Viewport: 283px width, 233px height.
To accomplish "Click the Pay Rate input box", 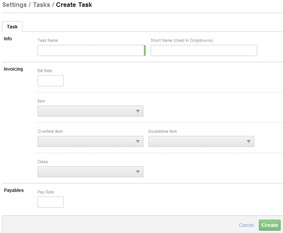I will click(51, 202).
